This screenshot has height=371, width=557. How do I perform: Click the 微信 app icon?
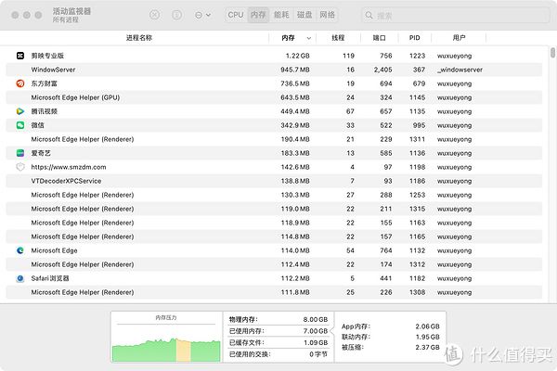pyautogui.click(x=20, y=125)
